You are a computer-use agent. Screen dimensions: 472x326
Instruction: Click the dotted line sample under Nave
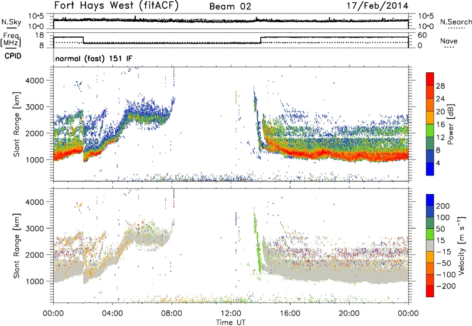[x=449, y=48]
